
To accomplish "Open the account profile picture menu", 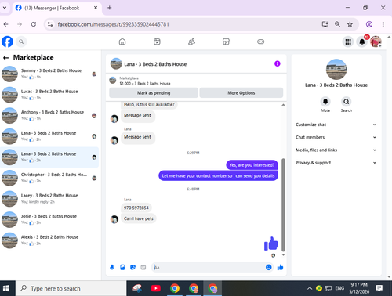I will point(376,42).
